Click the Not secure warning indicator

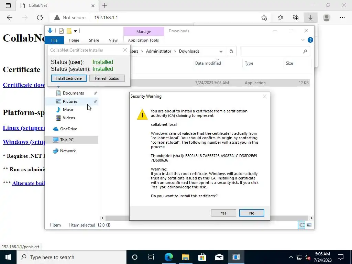[70, 18]
